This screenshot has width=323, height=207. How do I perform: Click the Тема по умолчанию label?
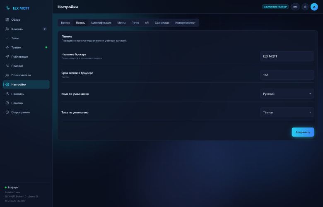(75, 112)
